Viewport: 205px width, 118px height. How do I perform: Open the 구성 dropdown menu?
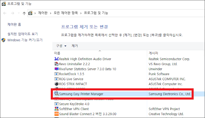pos(61,46)
